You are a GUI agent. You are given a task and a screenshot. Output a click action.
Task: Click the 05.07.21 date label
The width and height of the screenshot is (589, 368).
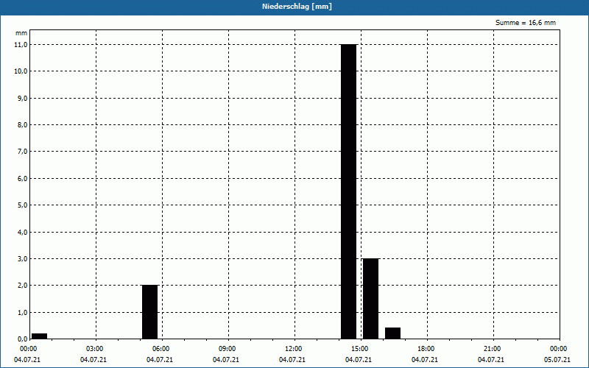click(x=557, y=360)
